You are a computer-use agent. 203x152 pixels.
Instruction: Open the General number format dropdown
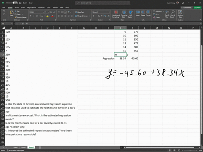point(109,12)
